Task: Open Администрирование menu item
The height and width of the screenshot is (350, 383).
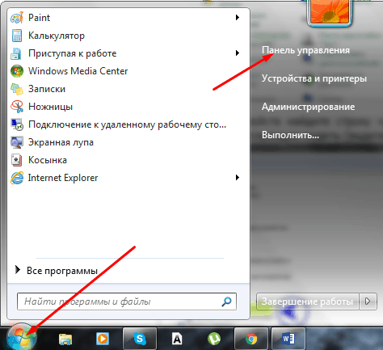Action: coord(308,107)
